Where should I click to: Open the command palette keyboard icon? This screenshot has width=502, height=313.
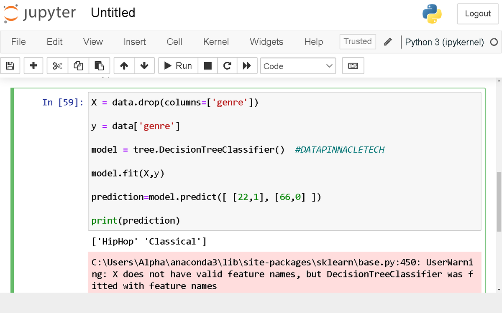point(353,66)
